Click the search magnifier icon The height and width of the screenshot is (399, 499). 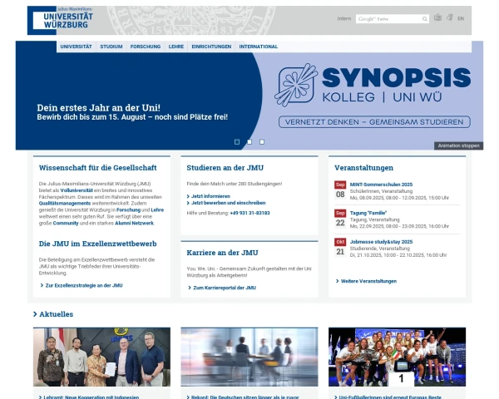tap(424, 19)
